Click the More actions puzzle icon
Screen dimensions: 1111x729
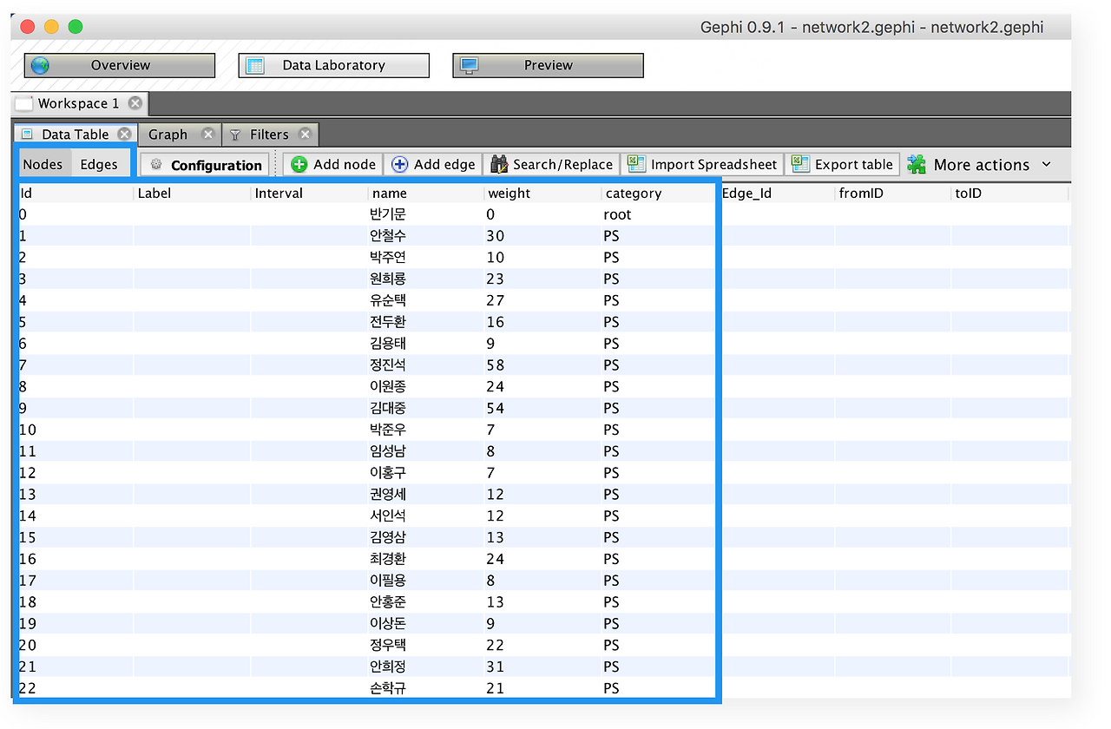tap(917, 164)
